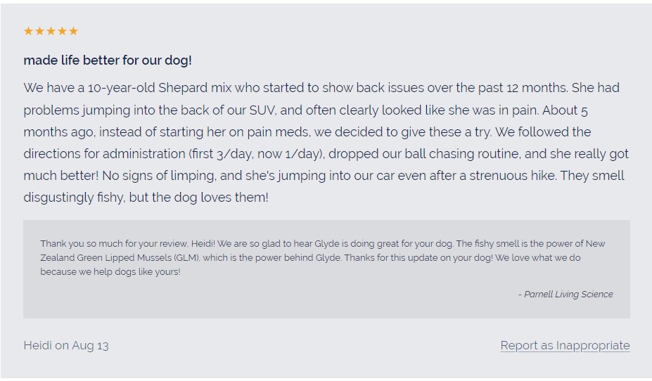Click the review title 'made life better for our dog!'

tap(108, 60)
